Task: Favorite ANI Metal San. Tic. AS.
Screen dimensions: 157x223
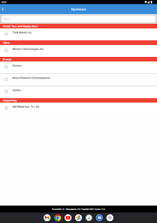Action: click(x=6, y=108)
